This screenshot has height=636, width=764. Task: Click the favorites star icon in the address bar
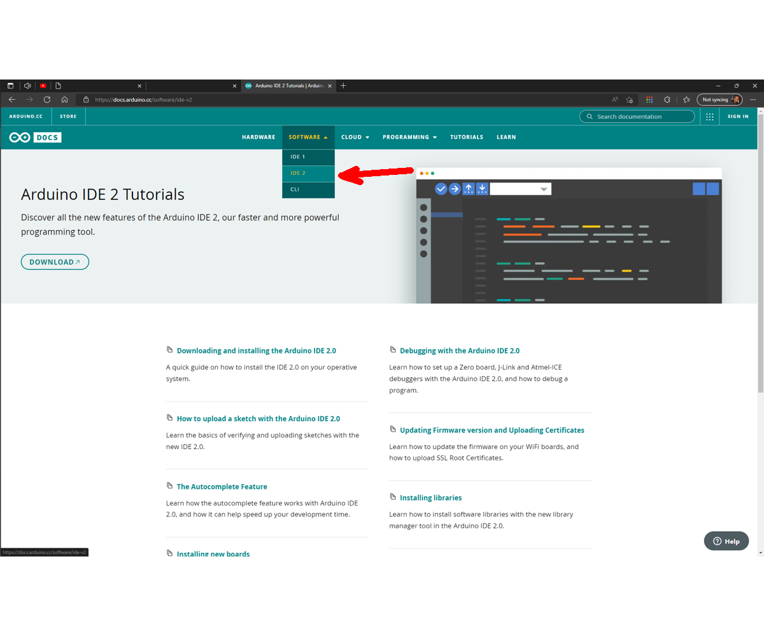(629, 100)
